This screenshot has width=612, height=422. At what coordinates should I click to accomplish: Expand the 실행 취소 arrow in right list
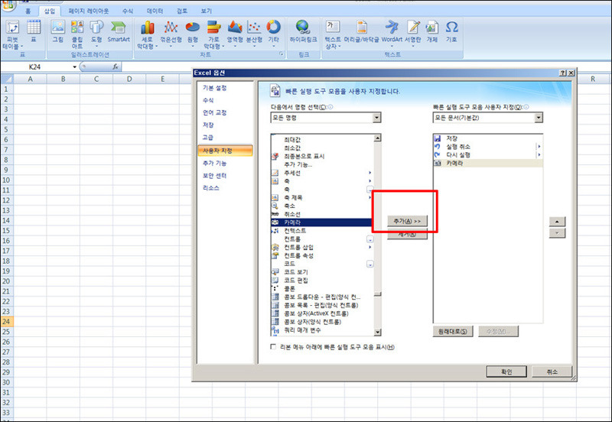(x=539, y=147)
